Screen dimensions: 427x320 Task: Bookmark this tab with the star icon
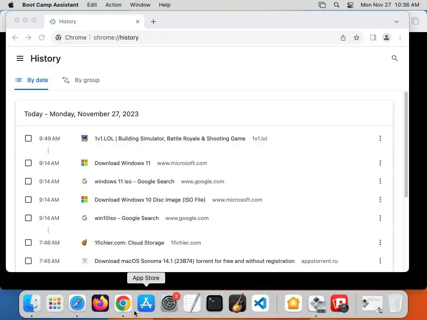pyautogui.click(x=357, y=37)
